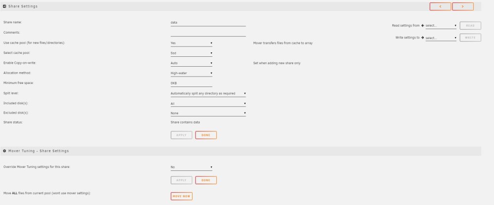Open the Enable Copy-on-write dropdown
The image size is (494, 205).
pos(191,63)
